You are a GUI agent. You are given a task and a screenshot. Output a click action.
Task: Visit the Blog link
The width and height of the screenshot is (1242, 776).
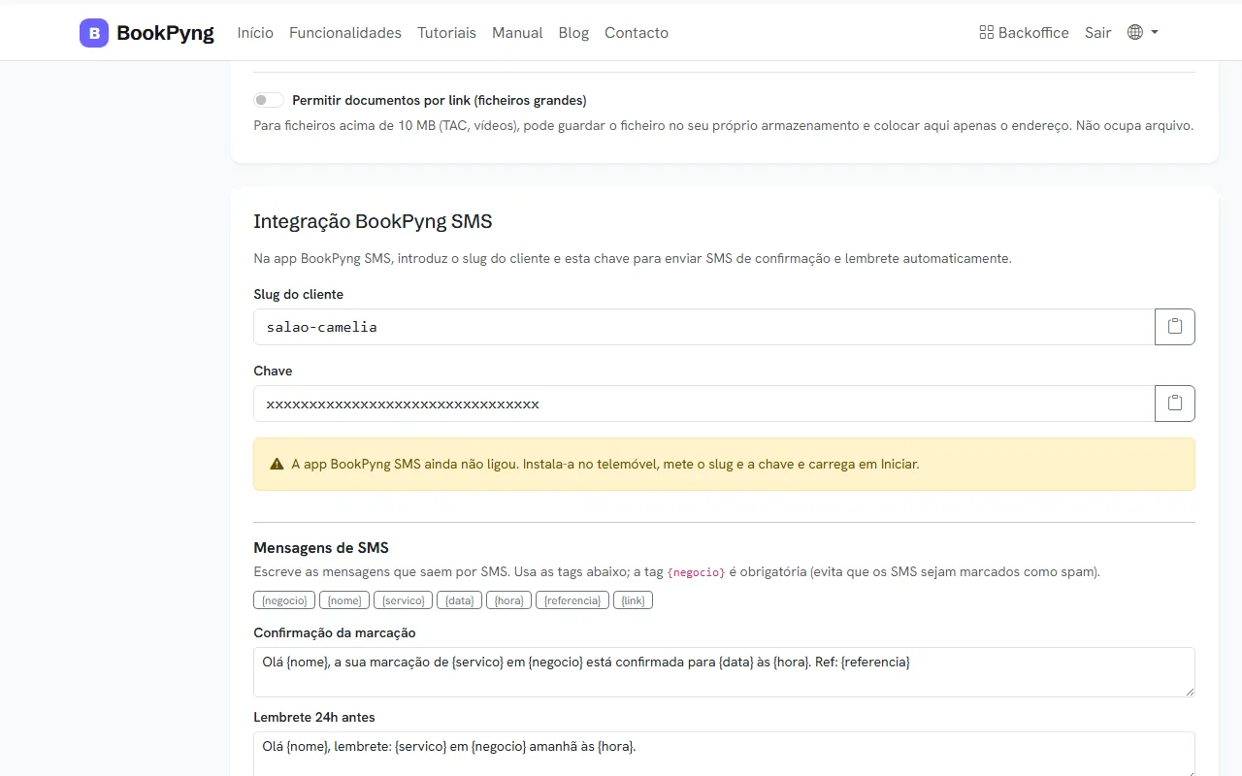(573, 33)
